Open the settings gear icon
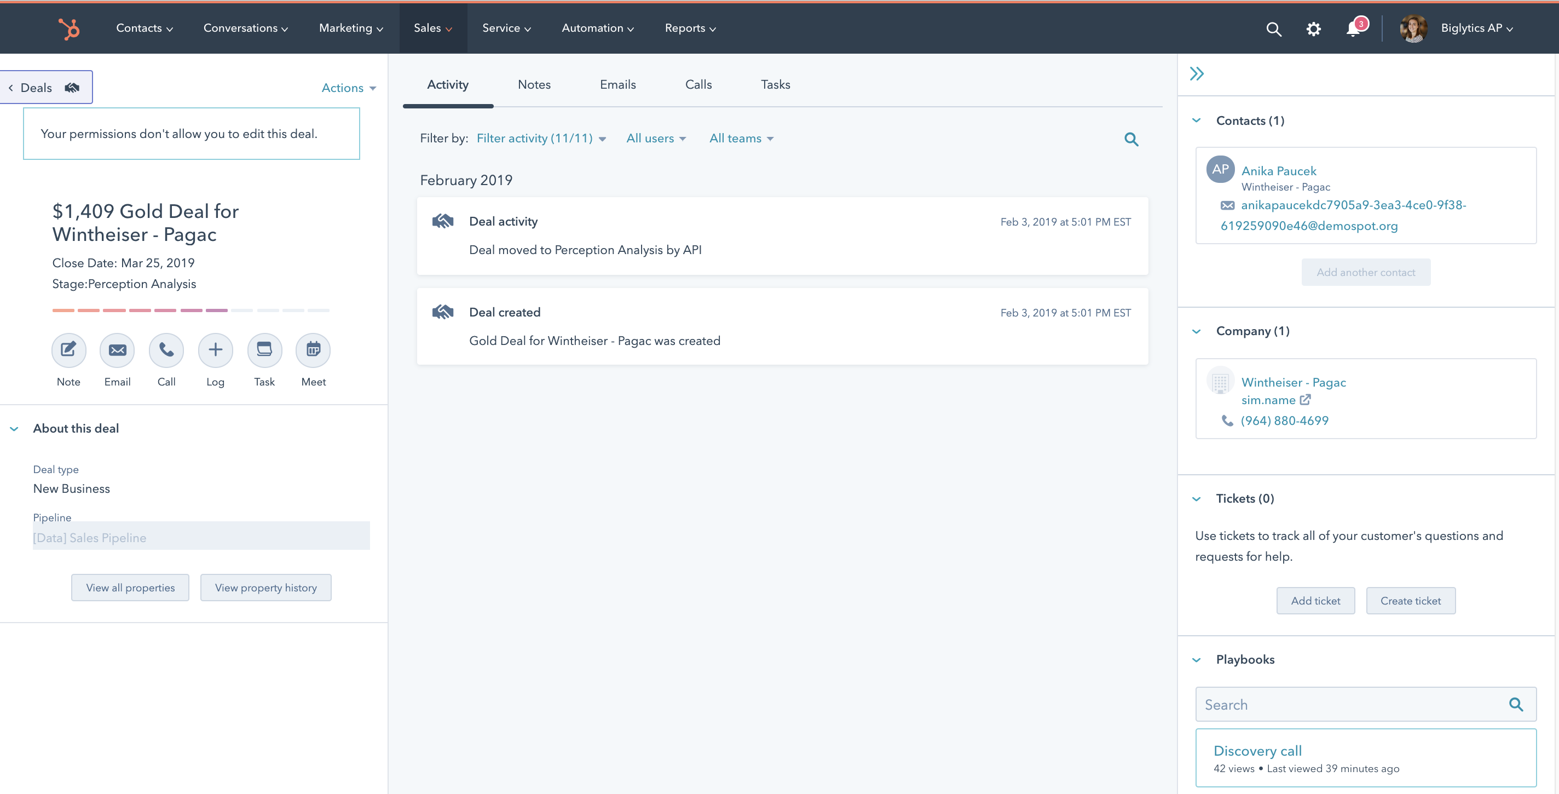This screenshot has height=794, width=1559. [x=1313, y=28]
